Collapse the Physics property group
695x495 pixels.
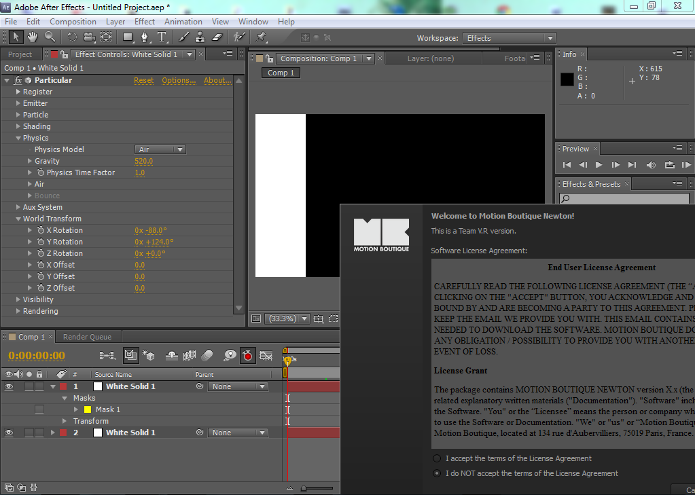pyautogui.click(x=18, y=138)
